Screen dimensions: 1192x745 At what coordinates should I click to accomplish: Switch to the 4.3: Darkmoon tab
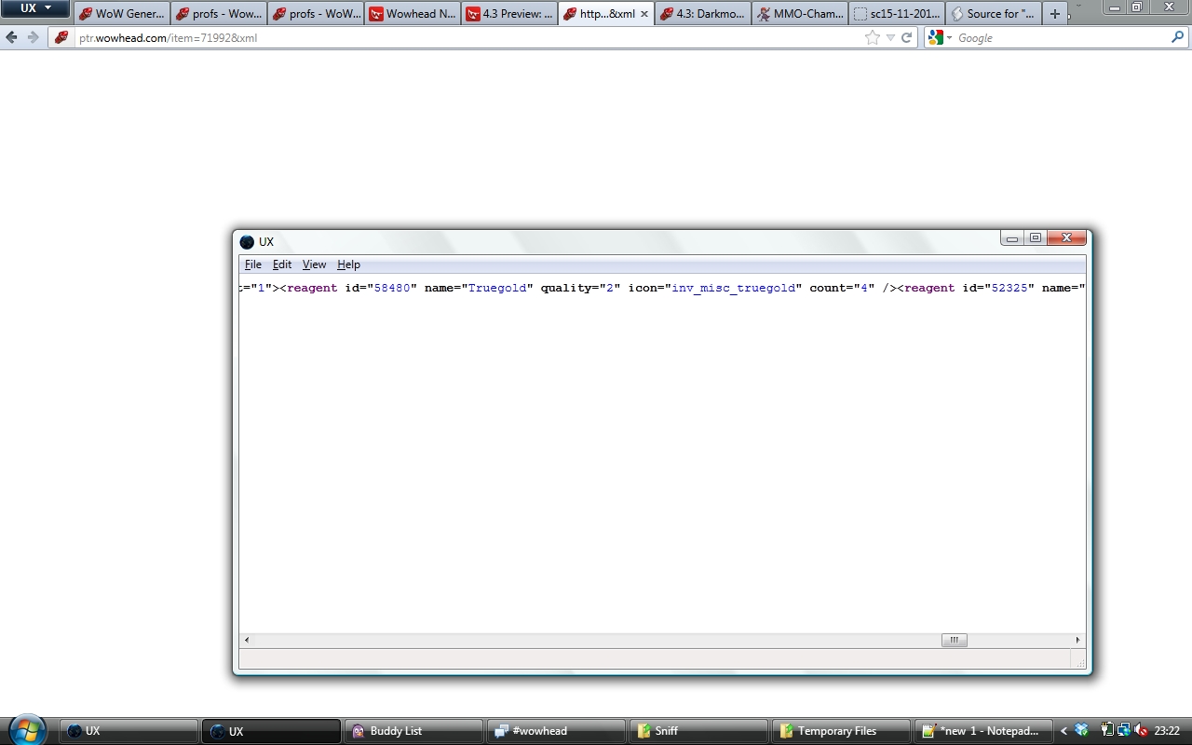(x=703, y=14)
